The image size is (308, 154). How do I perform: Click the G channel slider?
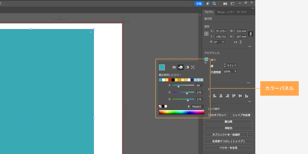tap(183, 92)
